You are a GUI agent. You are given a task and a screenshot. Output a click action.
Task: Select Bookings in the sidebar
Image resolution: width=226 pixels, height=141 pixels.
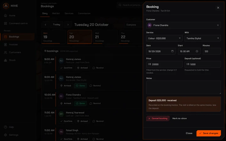click(17, 37)
